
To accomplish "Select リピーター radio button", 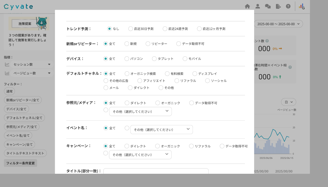I will click(148, 44).
